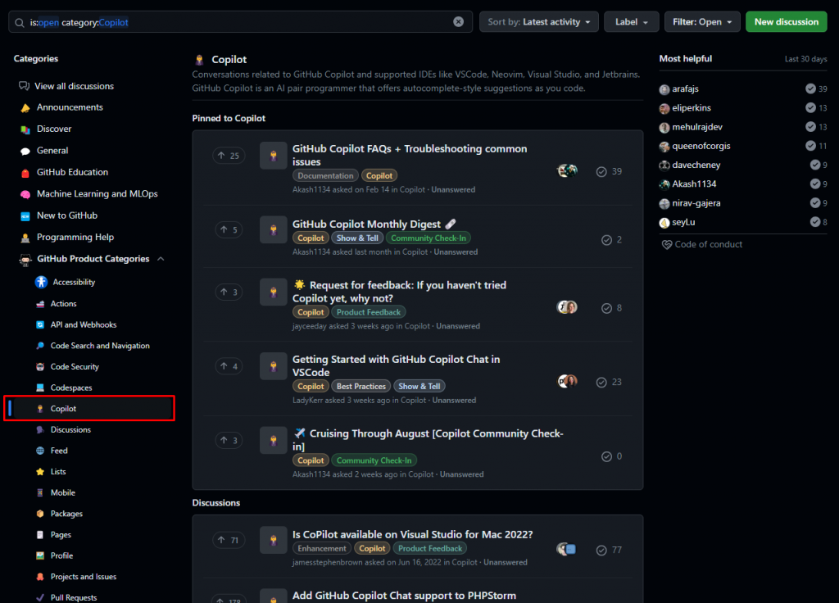Open GitHub Copilot FAQs + Troubleshooting discussion
This screenshot has width=839, height=603.
coord(410,155)
